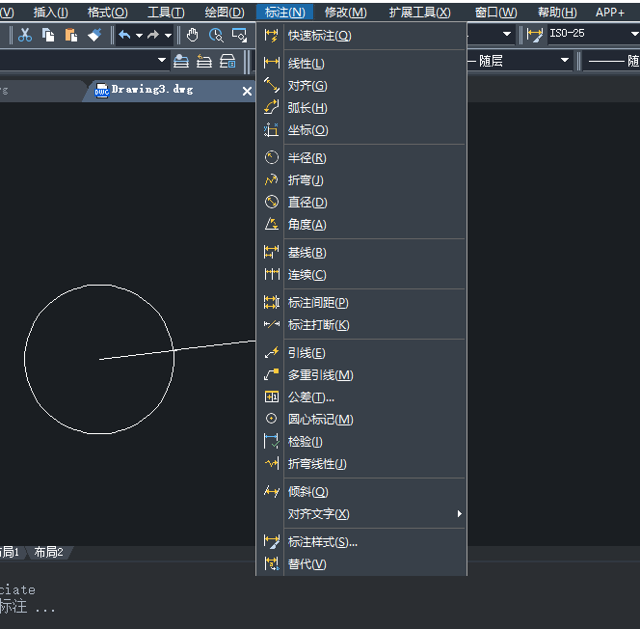Open the 随层 linetype dropdown
The width and height of the screenshot is (640, 629).
coord(565,61)
